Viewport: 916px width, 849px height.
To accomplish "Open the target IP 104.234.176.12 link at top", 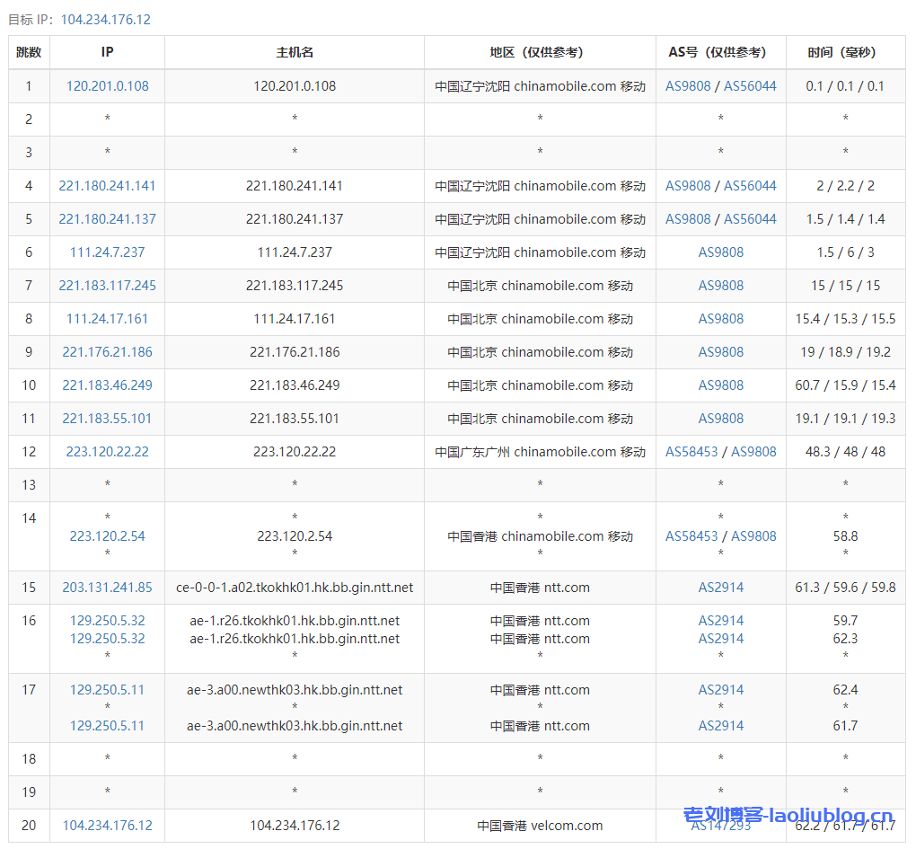I will (105, 20).
